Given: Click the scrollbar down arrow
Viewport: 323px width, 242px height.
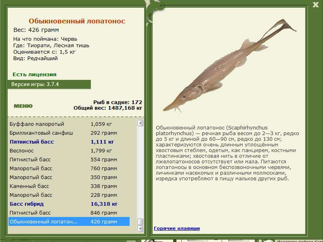Looking at the screenshot, I should pos(140,229).
